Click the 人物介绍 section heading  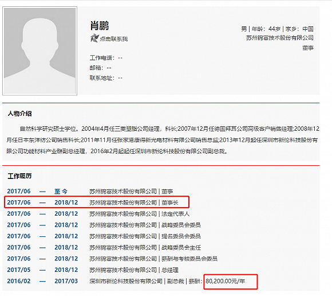click(19, 114)
